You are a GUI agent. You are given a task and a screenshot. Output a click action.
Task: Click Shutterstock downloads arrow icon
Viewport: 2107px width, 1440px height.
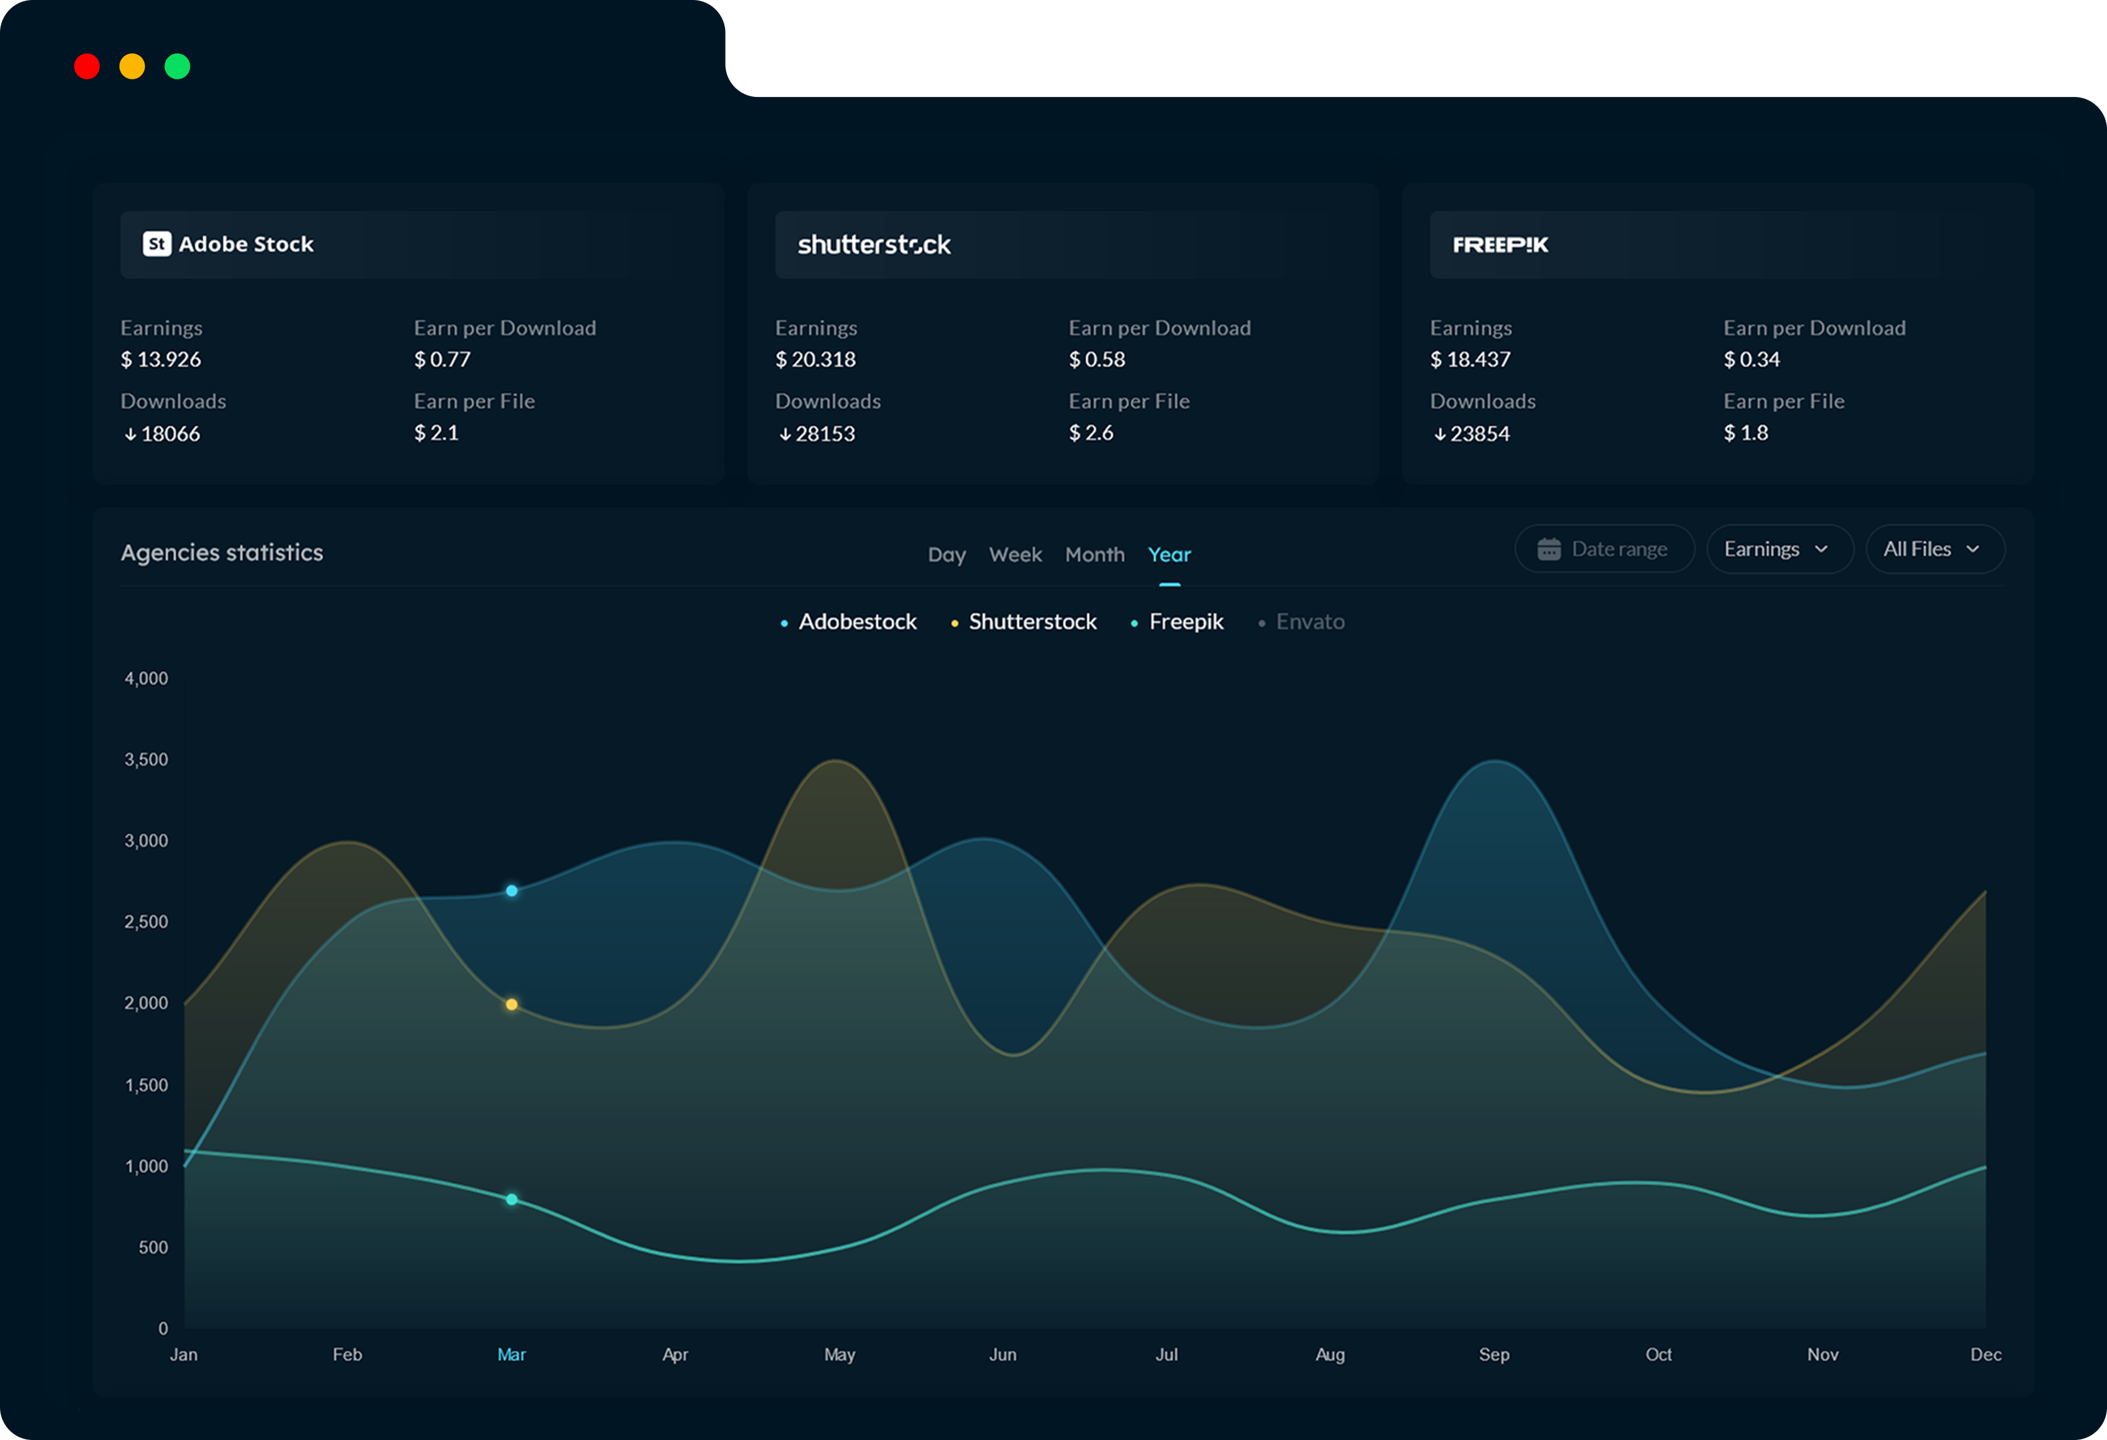[x=785, y=434]
